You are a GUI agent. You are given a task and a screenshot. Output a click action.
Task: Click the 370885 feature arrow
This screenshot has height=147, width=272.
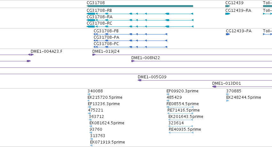point(228,94)
